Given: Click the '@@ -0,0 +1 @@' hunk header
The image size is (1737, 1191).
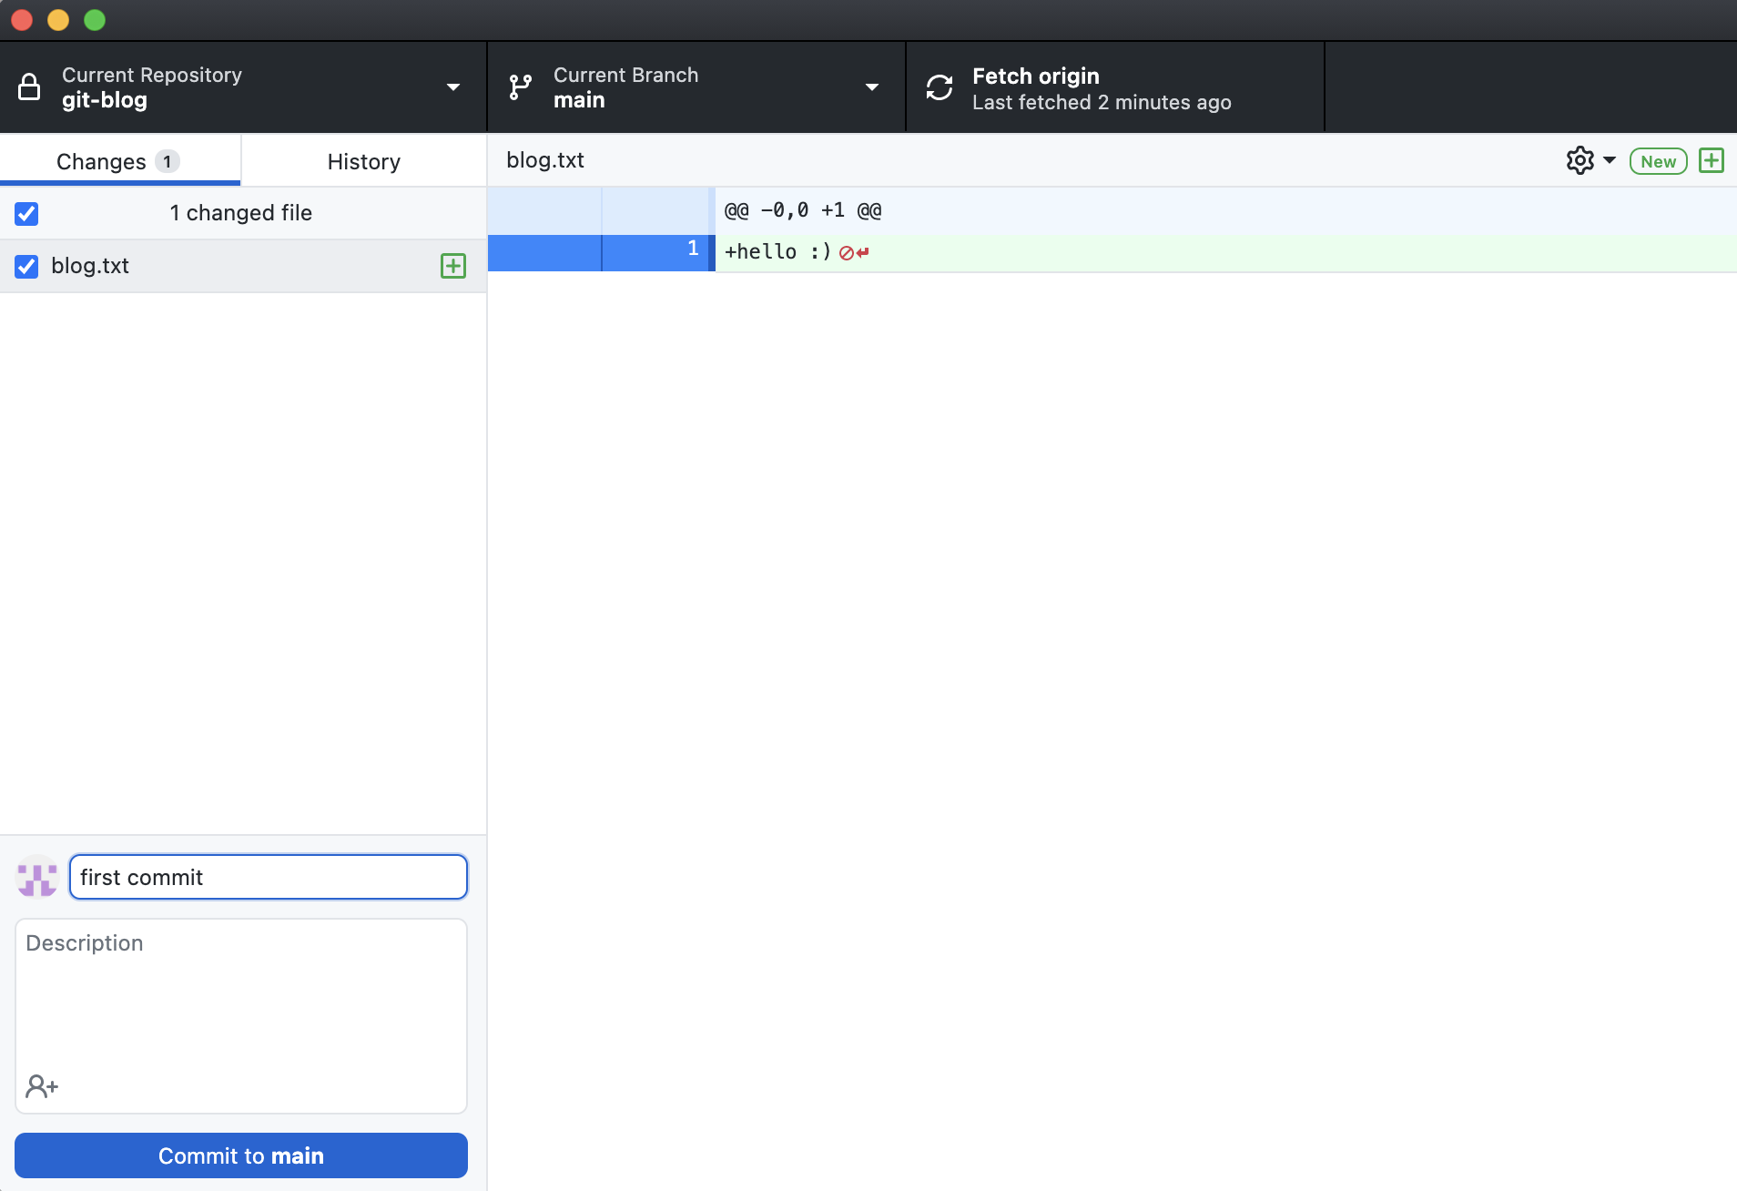Looking at the screenshot, I should 803,210.
